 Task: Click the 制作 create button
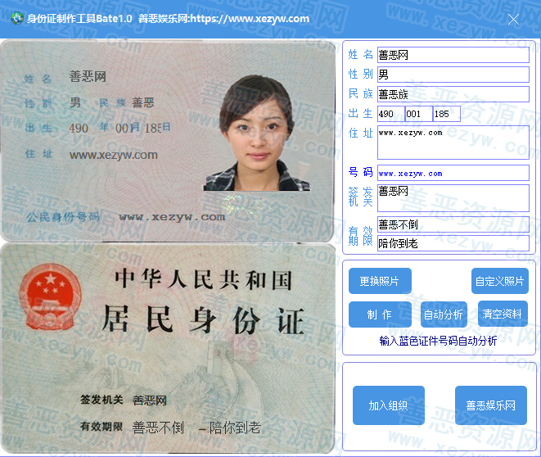point(380,314)
